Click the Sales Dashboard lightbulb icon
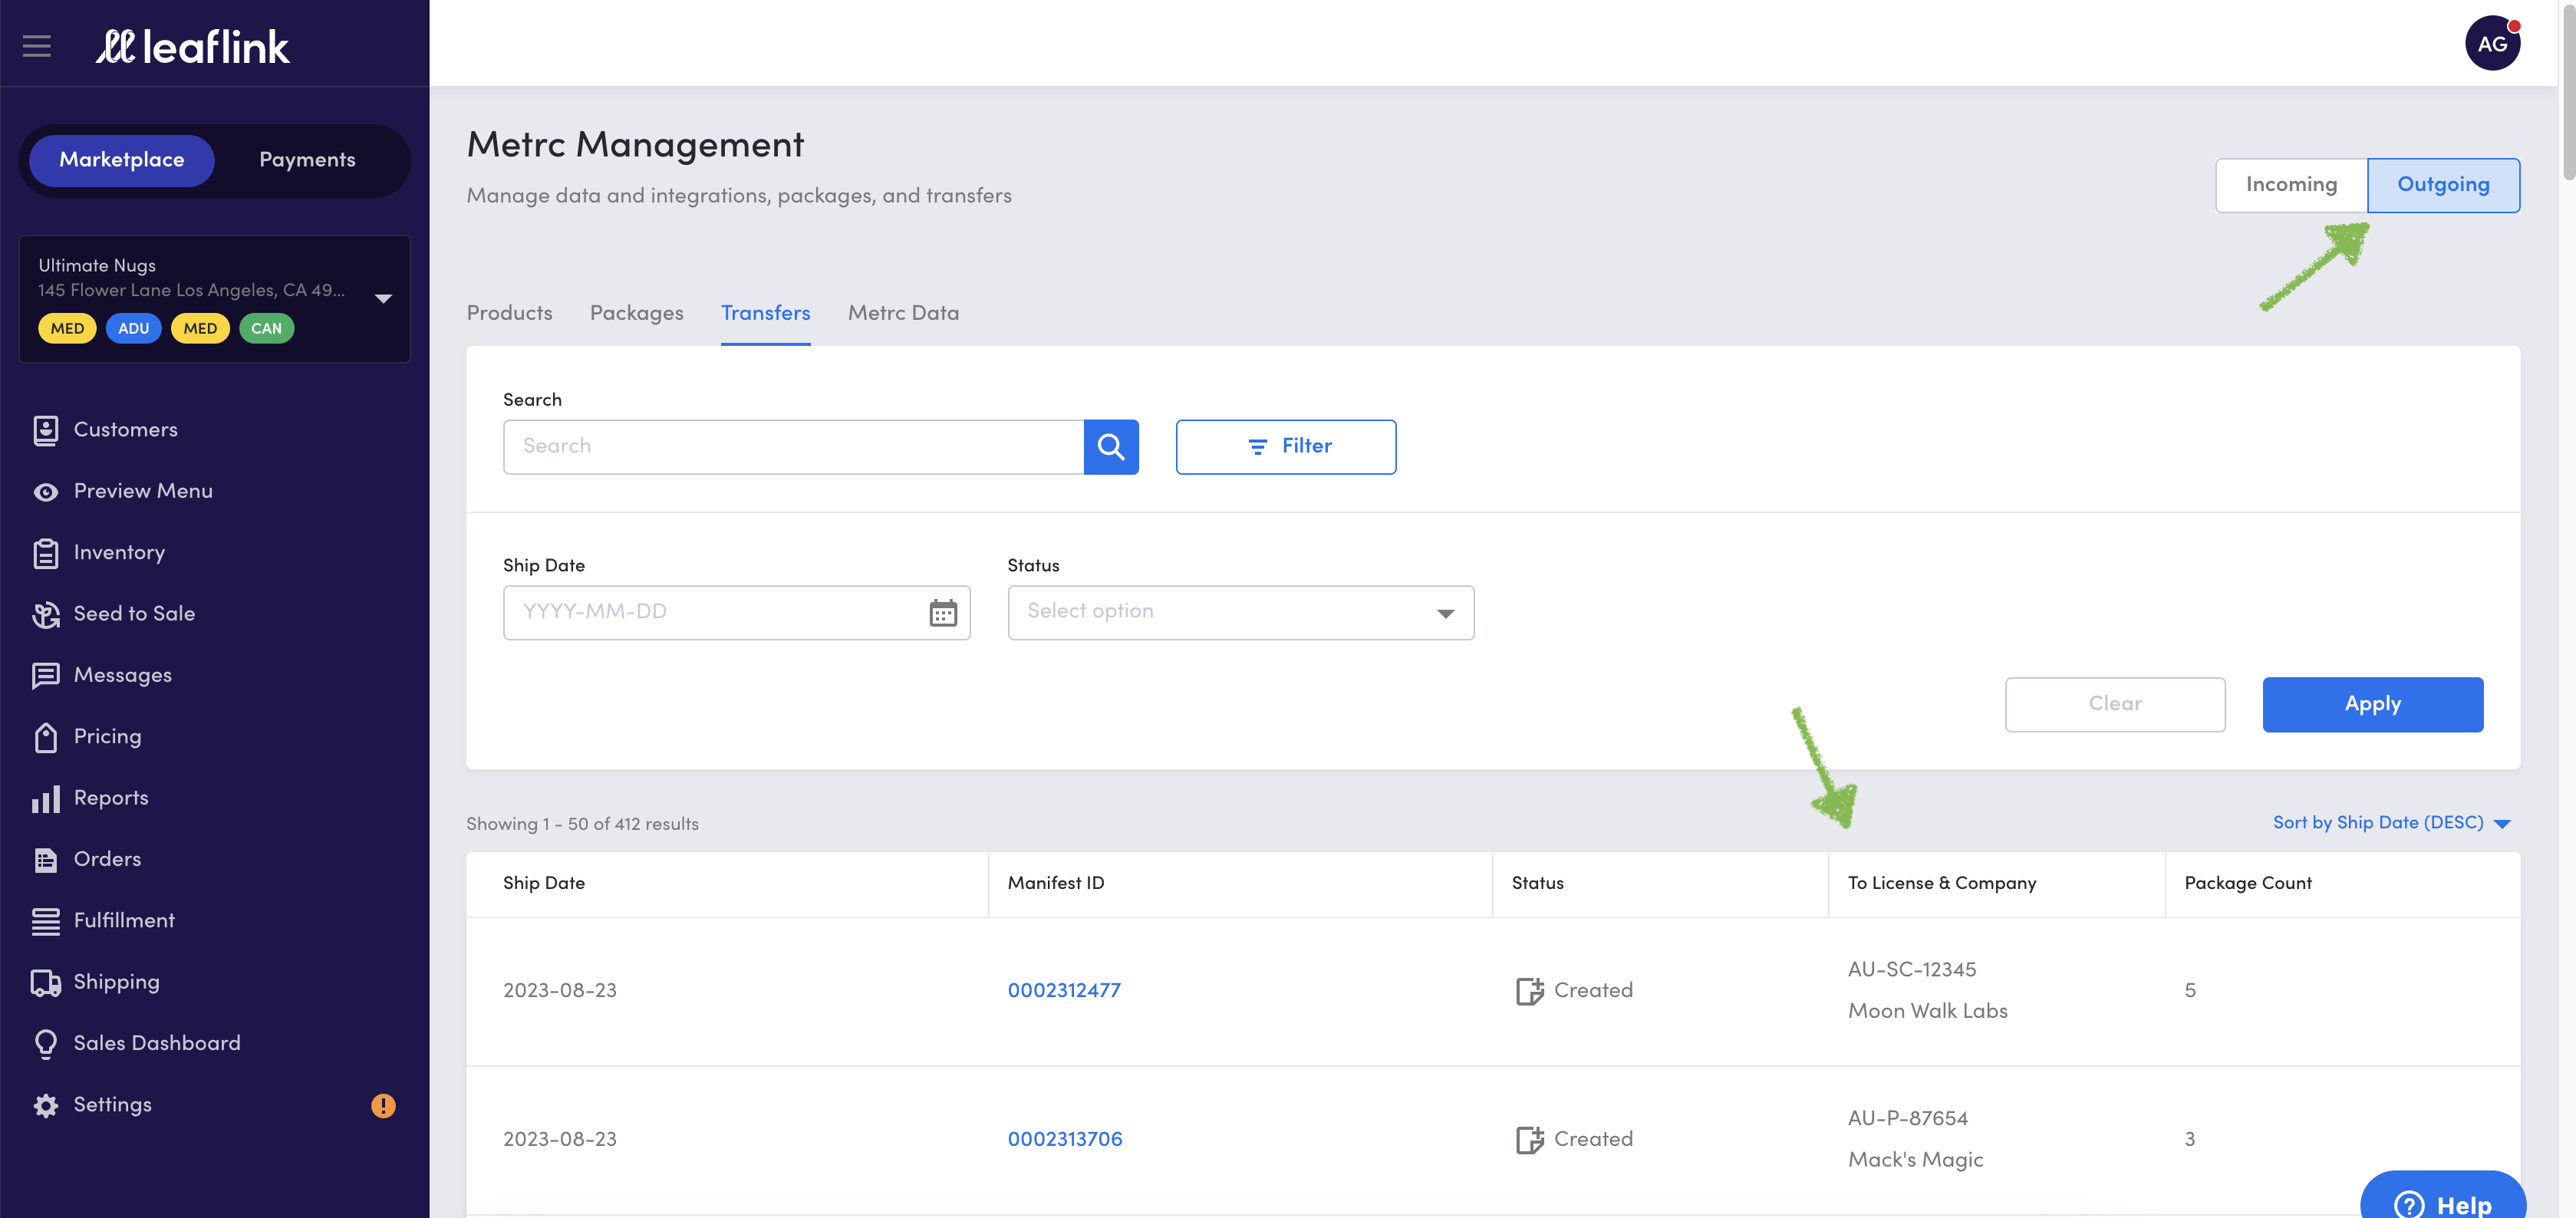 (45, 1044)
